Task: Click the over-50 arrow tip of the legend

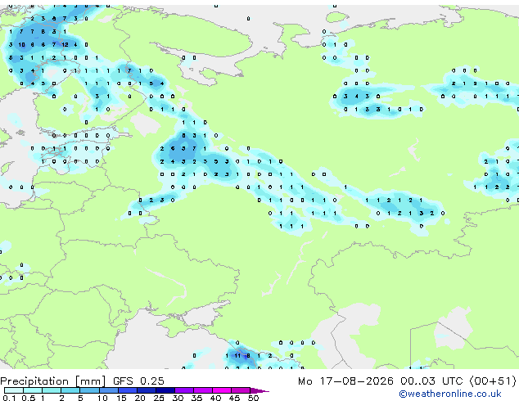Action: click(x=259, y=390)
